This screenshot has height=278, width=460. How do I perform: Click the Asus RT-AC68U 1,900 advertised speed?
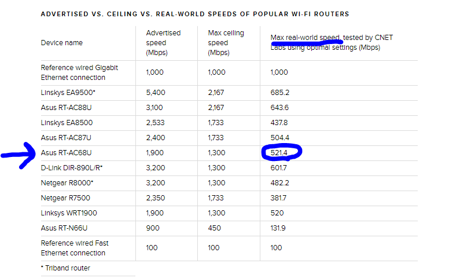click(x=155, y=153)
